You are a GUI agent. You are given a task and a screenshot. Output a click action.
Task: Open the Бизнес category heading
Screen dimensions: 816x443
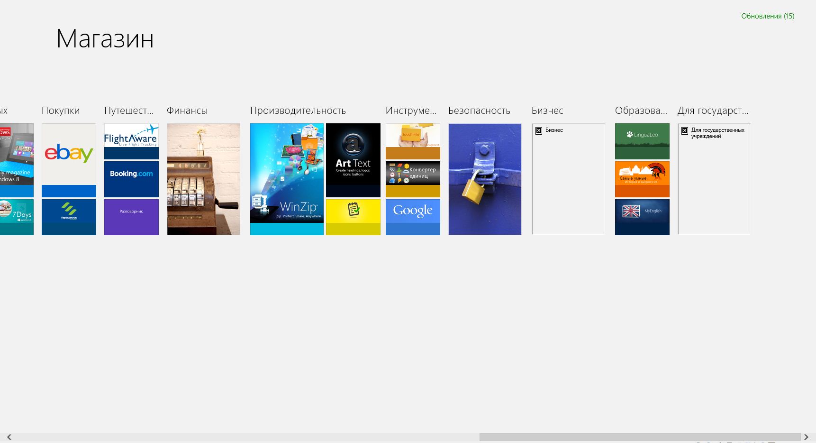[547, 111]
